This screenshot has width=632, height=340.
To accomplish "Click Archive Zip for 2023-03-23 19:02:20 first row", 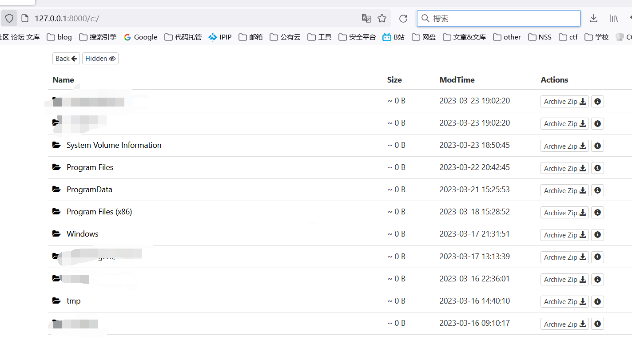I will click(x=564, y=102).
